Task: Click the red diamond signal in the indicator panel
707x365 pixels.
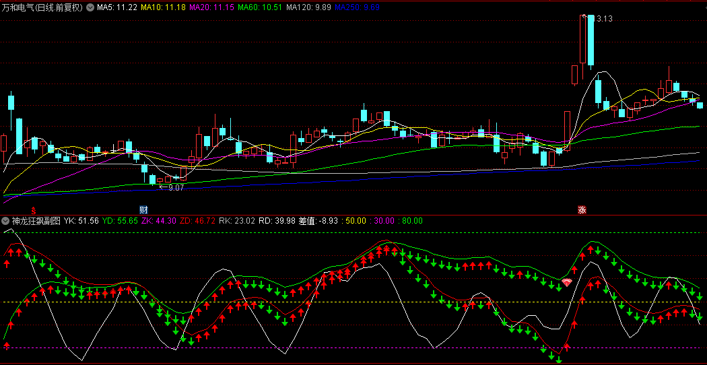Action: tap(567, 282)
